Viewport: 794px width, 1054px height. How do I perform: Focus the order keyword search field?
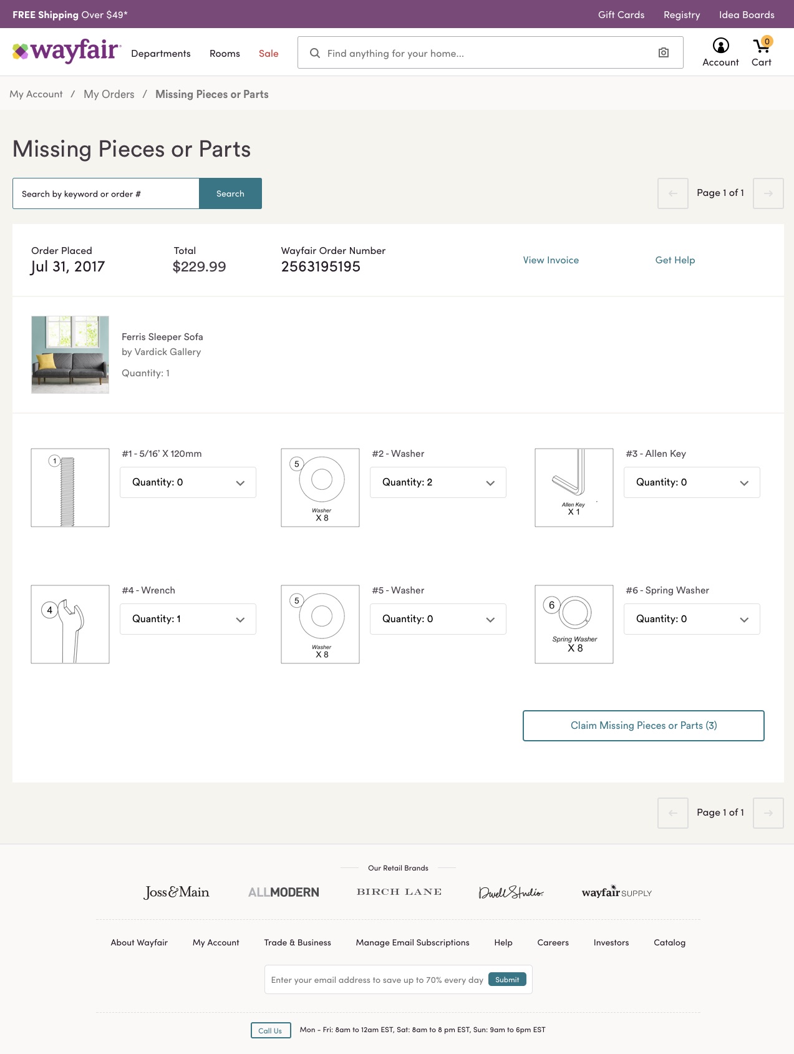tap(106, 194)
